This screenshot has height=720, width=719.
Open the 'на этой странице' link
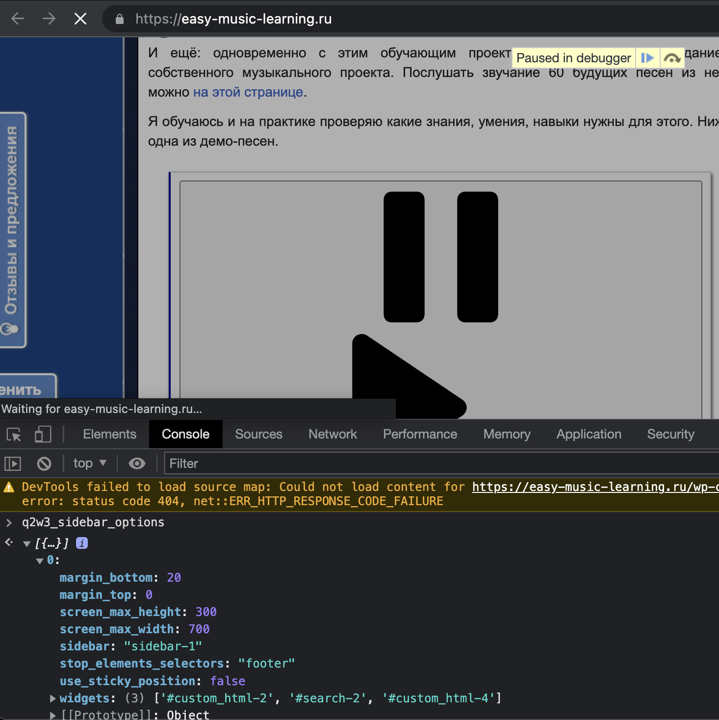click(x=248, y=92)
